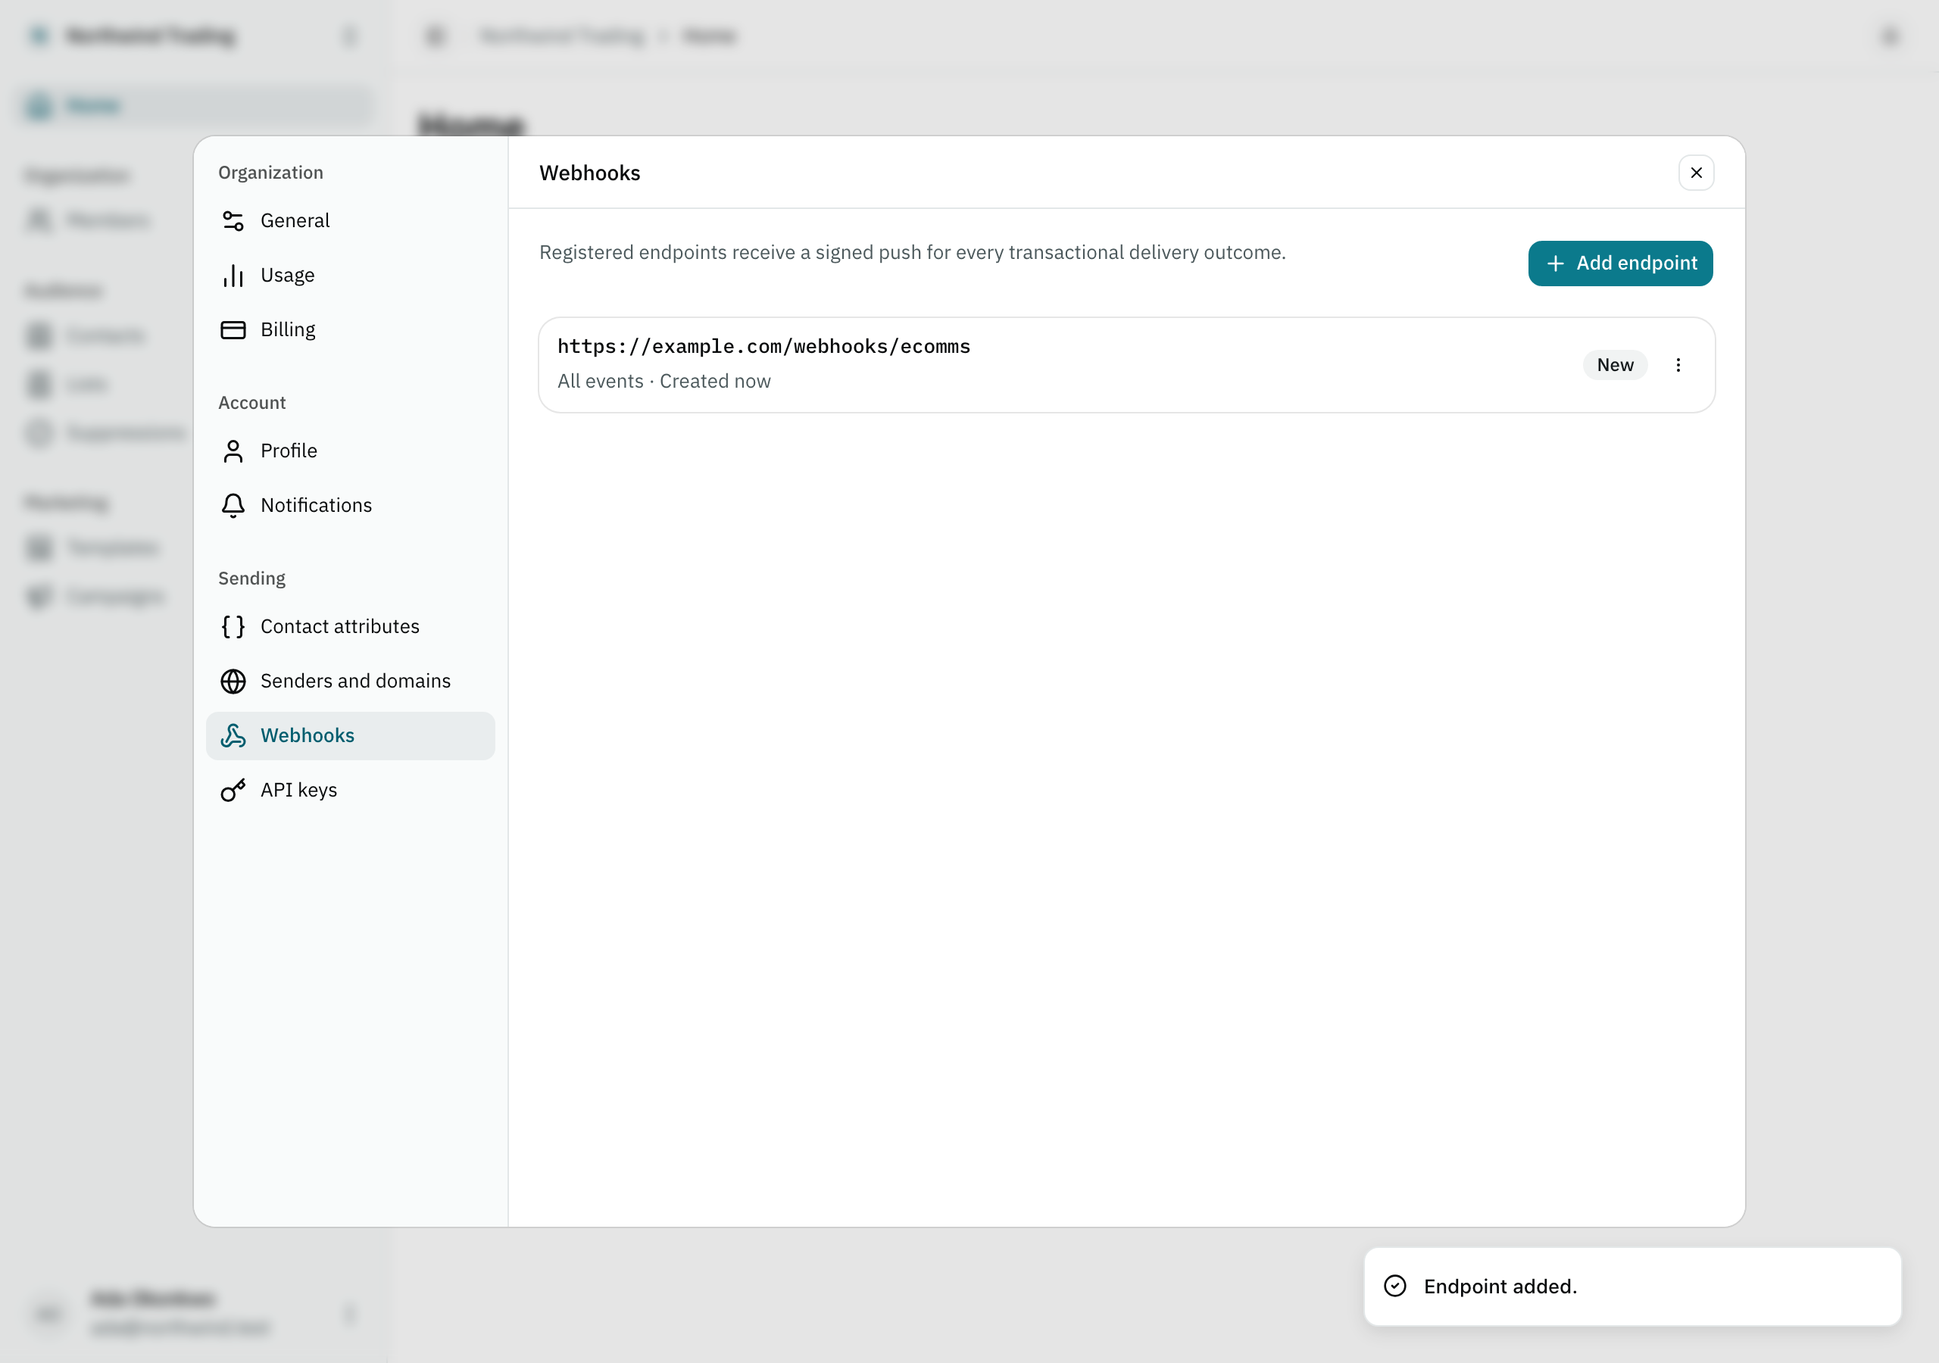The height and width of the screenshot is (1363, 1939).
Task: Click the Contact attributes braces icon
Action: point(233,627)
